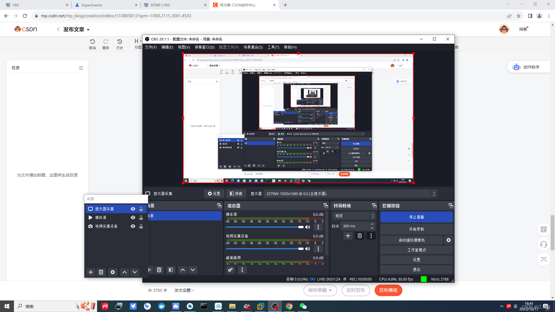Open the 停靠窗口(D) menu
This screenshot has width=555, height=312.
click(204, 47)
